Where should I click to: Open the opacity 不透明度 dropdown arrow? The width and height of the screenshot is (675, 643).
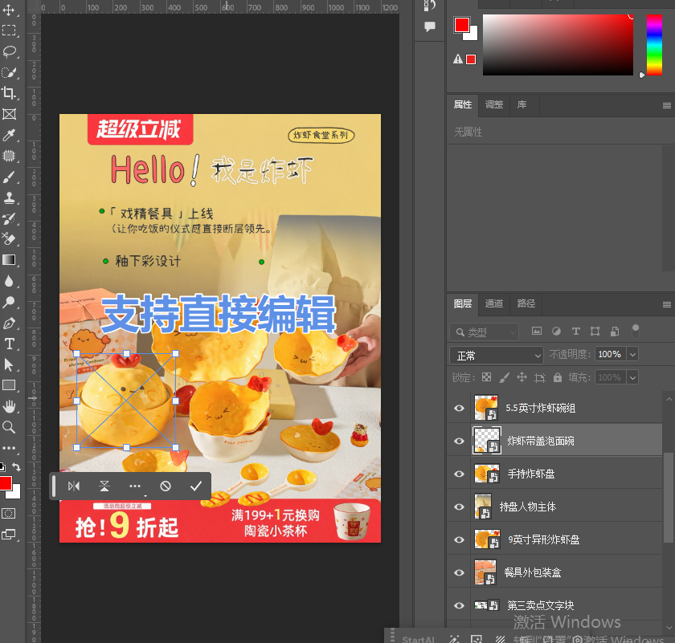point(632,354)
